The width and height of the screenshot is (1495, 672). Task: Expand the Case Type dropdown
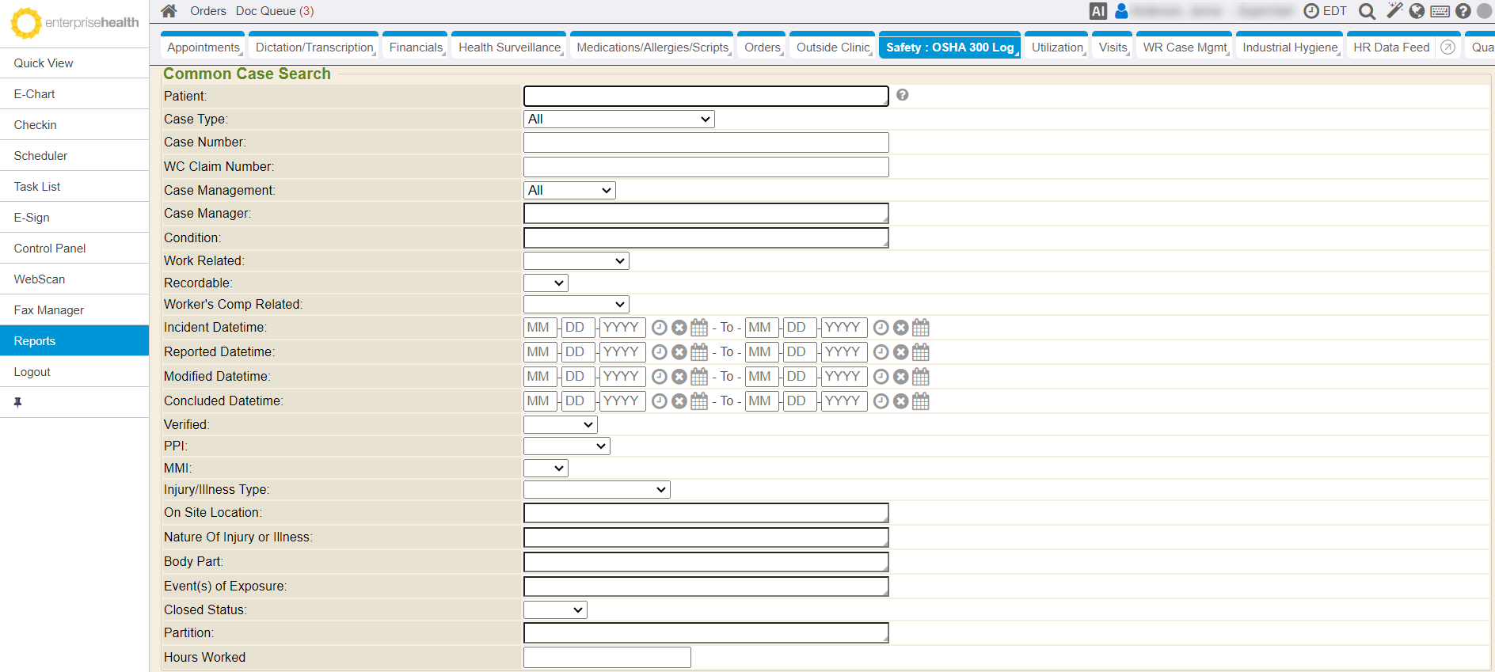pos(618,120)
